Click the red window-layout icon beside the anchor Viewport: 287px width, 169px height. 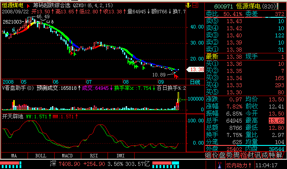click(195, 5)
